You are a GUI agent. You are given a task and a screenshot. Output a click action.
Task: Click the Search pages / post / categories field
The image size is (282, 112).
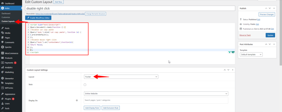coord(156,100)
